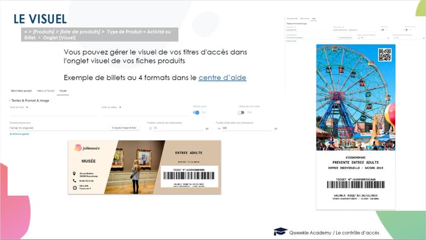
Task: Click the jolimusée logo on the ticket
Action: (87, 148)
